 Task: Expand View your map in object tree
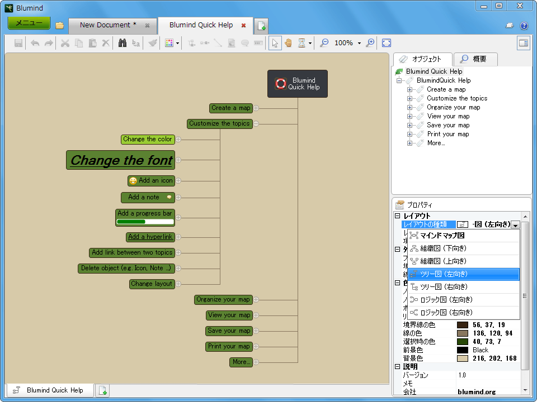[x=409, y=116]
